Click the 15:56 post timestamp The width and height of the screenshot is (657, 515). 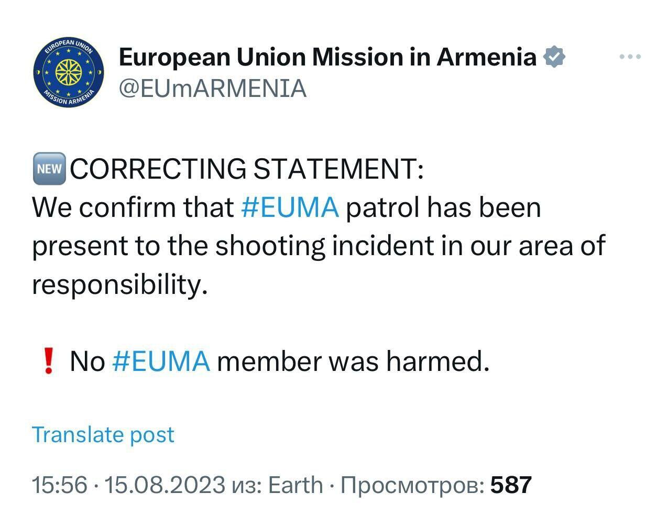click(59, 485)
